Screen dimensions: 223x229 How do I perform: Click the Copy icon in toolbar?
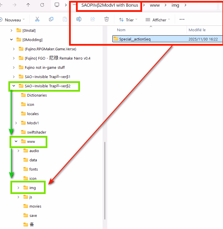51,19
